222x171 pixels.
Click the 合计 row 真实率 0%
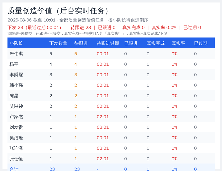click(x=175, y=169)
